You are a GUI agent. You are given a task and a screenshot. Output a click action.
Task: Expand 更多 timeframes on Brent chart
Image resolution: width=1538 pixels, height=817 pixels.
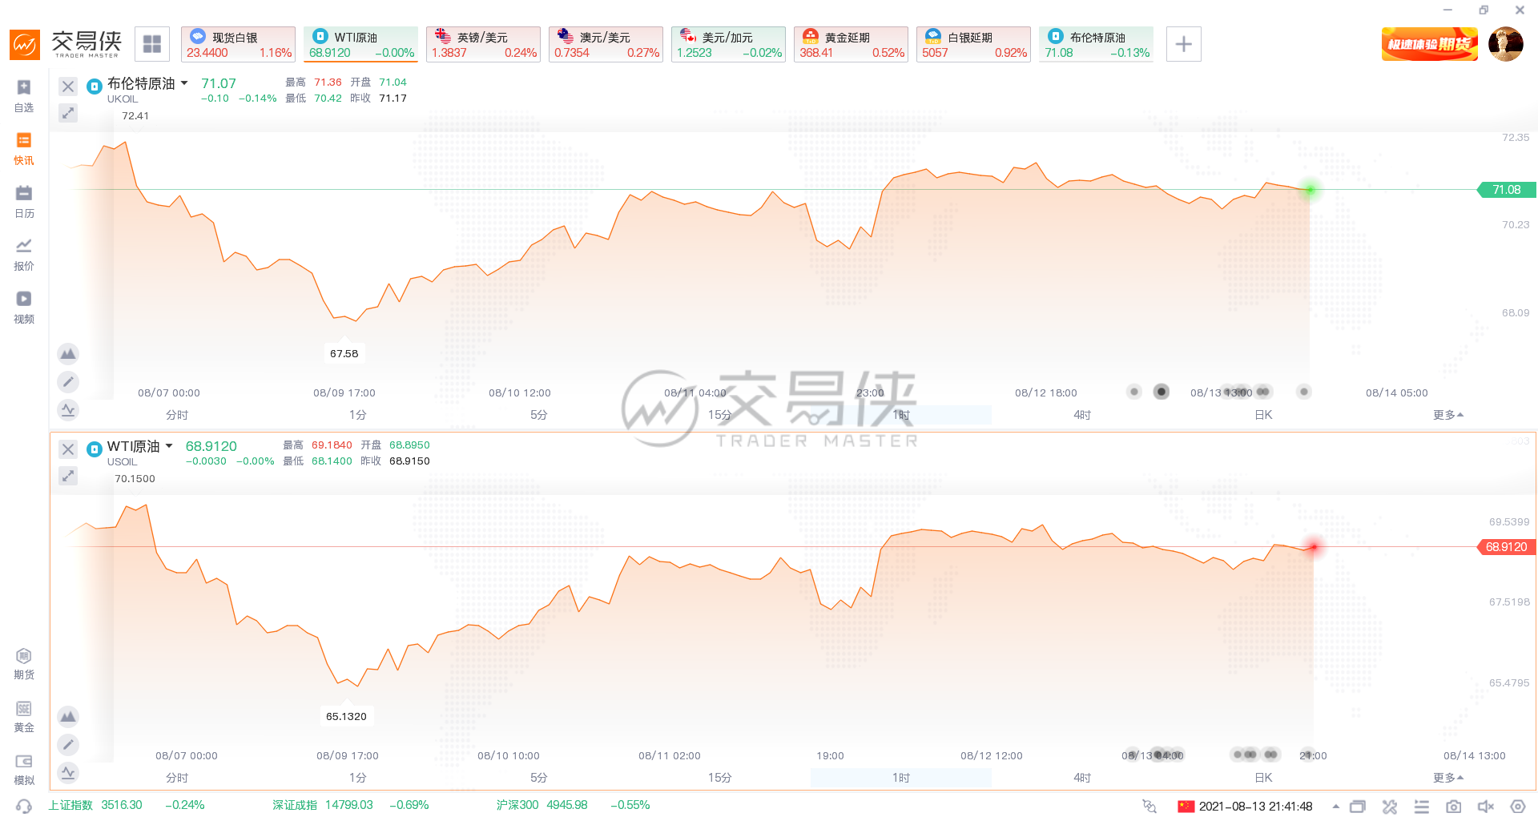click(1447, 415)
